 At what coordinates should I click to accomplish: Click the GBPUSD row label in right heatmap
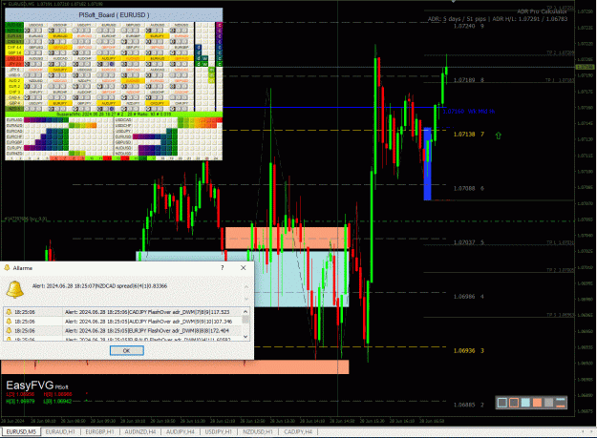123,142
